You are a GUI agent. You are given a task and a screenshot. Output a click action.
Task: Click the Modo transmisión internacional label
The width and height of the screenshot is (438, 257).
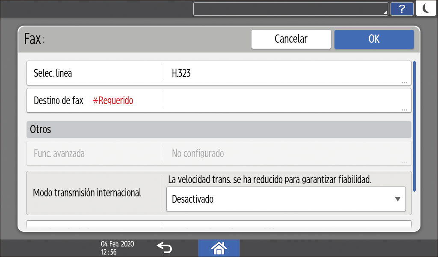[x=87, y=193]
